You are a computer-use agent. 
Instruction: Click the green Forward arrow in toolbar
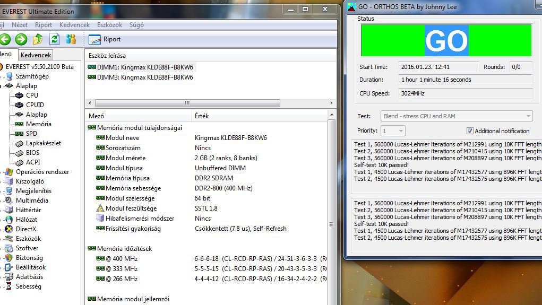point(21,39)
